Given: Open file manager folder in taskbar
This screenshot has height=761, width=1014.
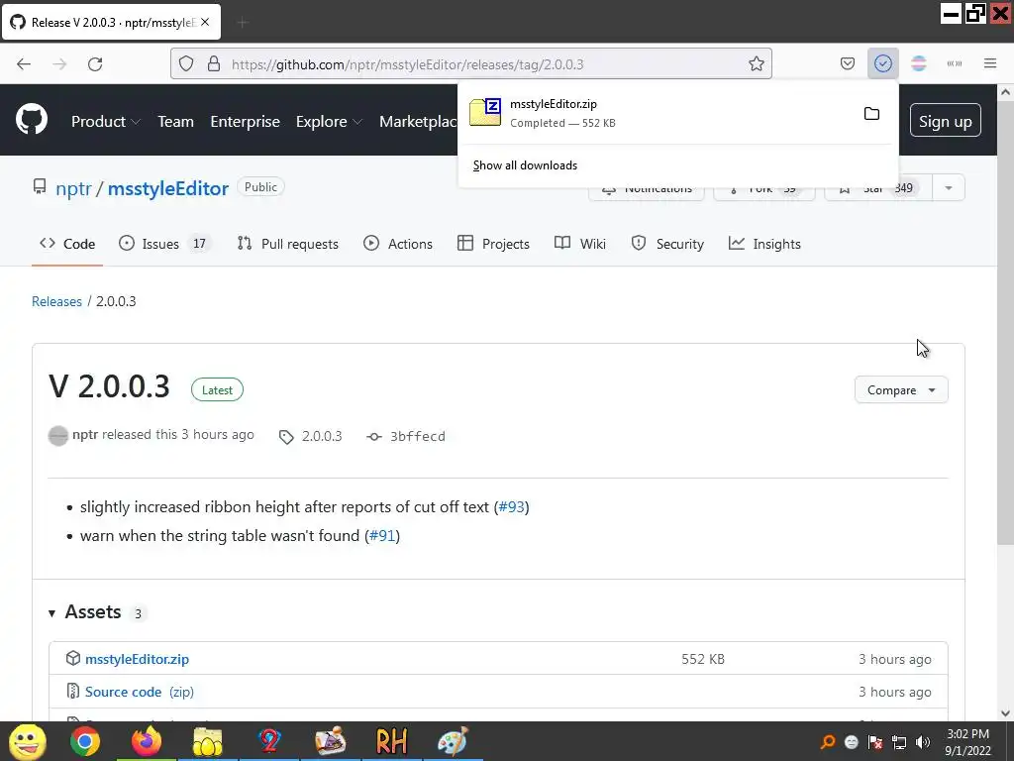Looking at the screenshot, I should pos(207,741).
